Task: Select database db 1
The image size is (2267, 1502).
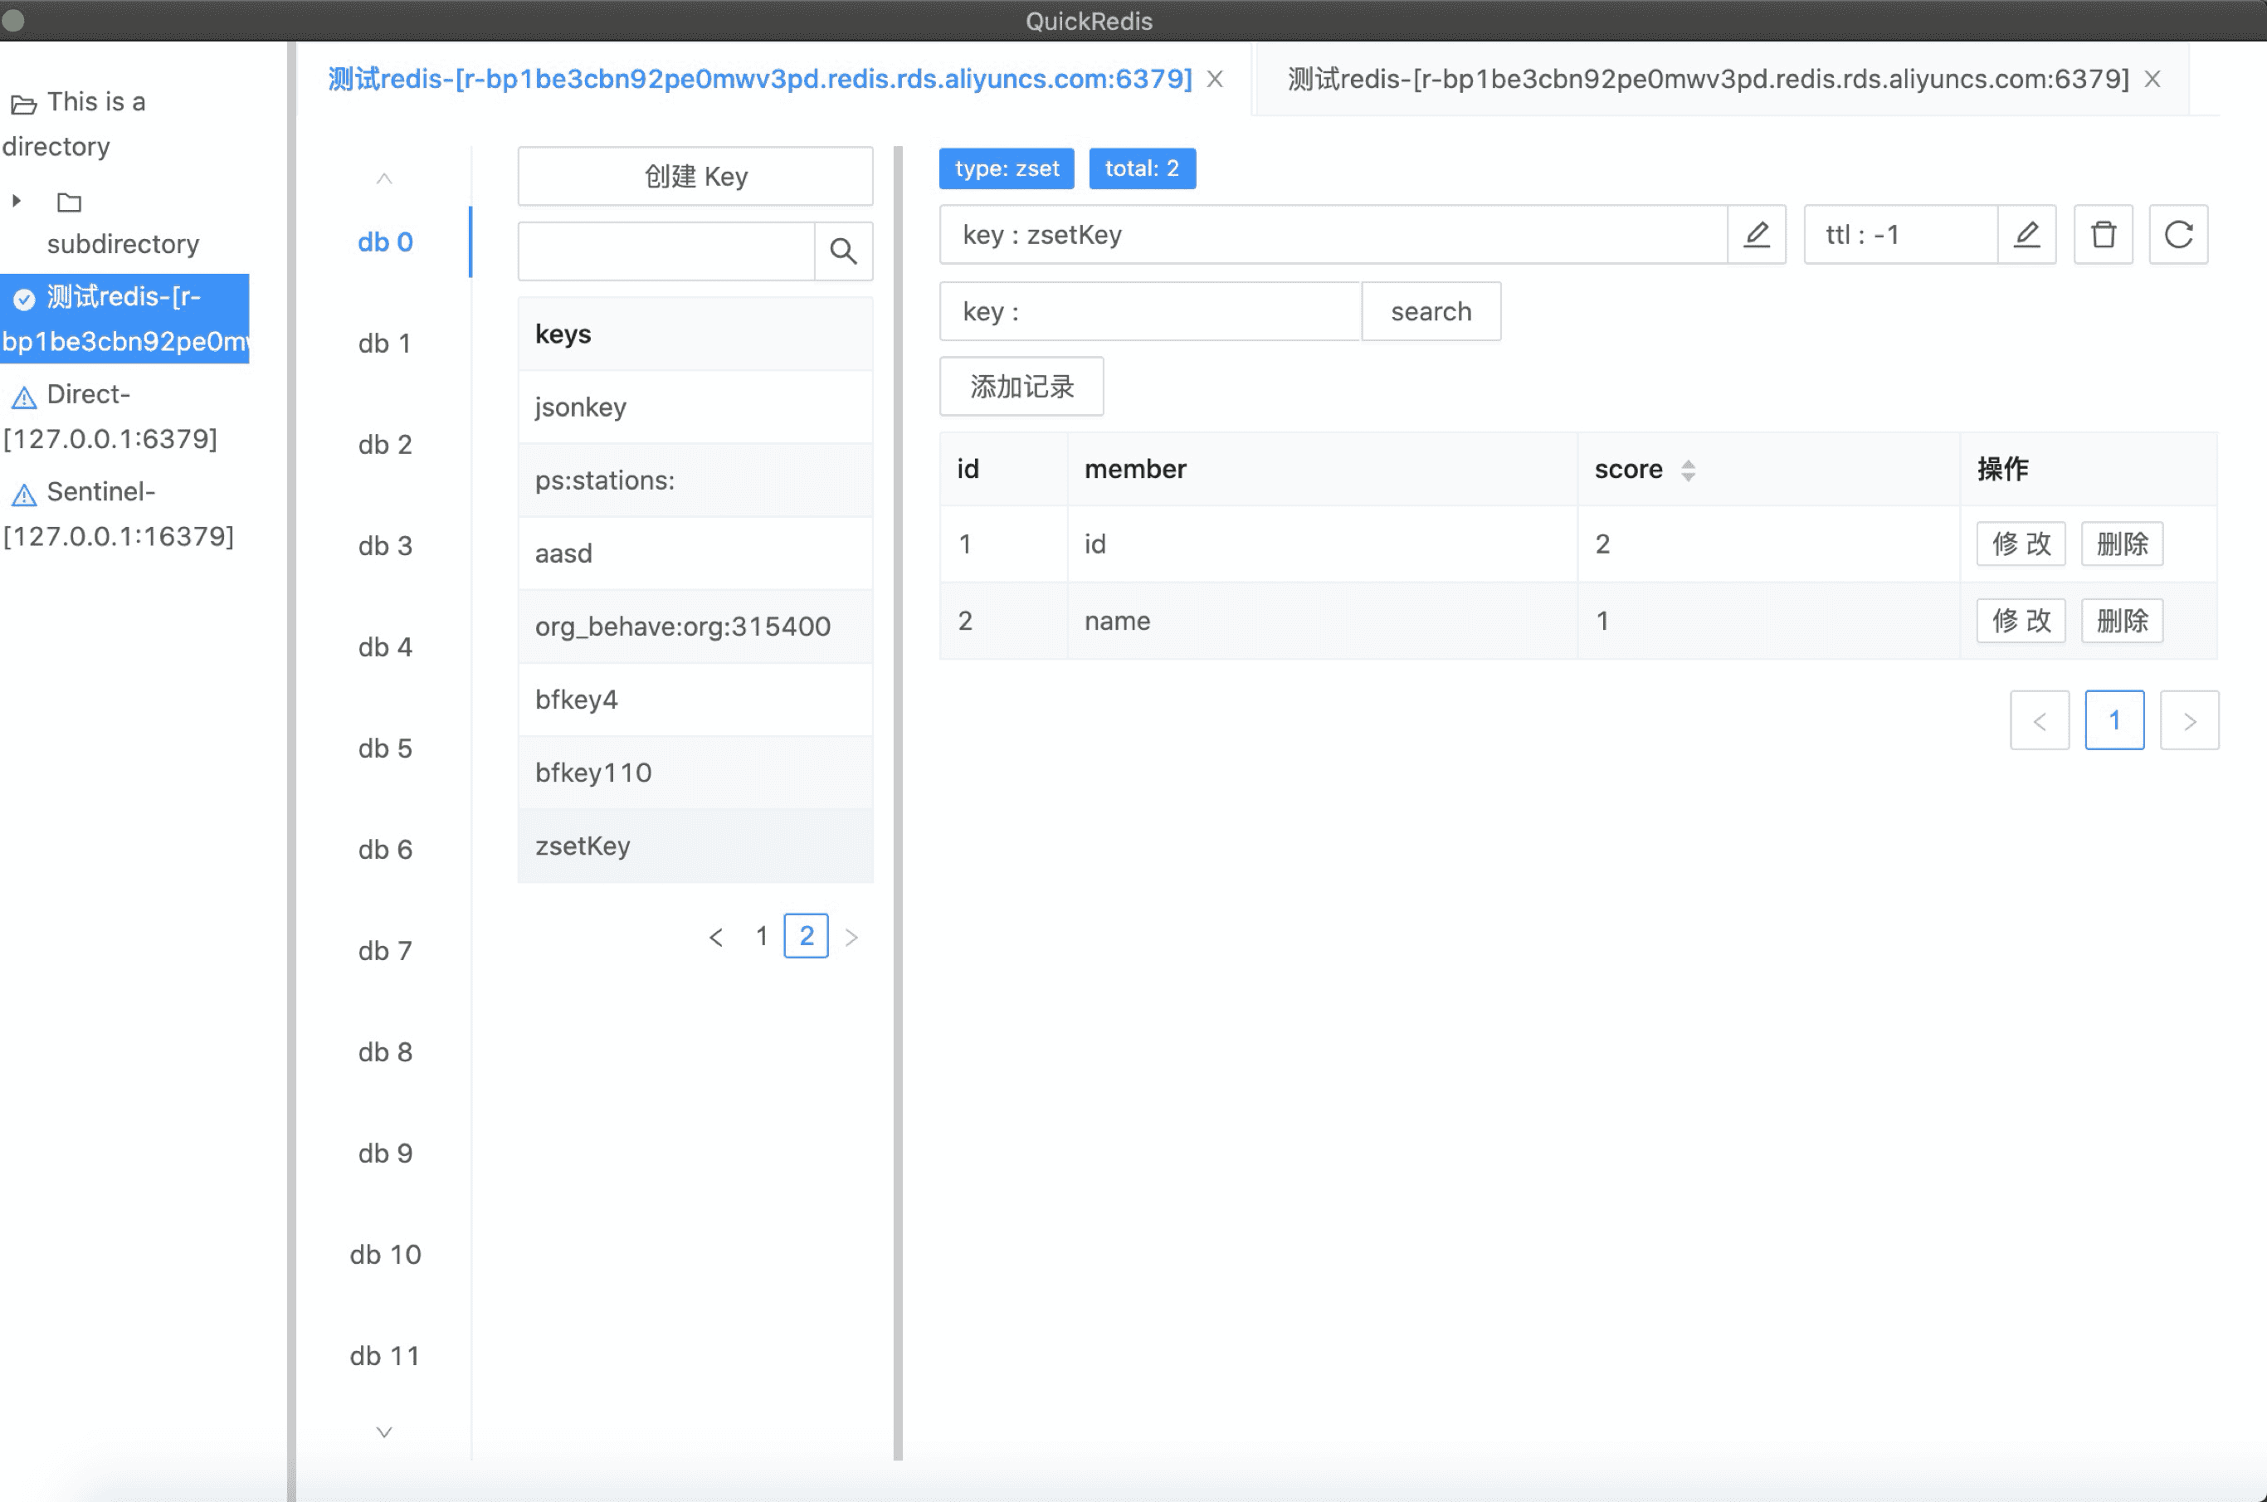Action: (385, 343)
